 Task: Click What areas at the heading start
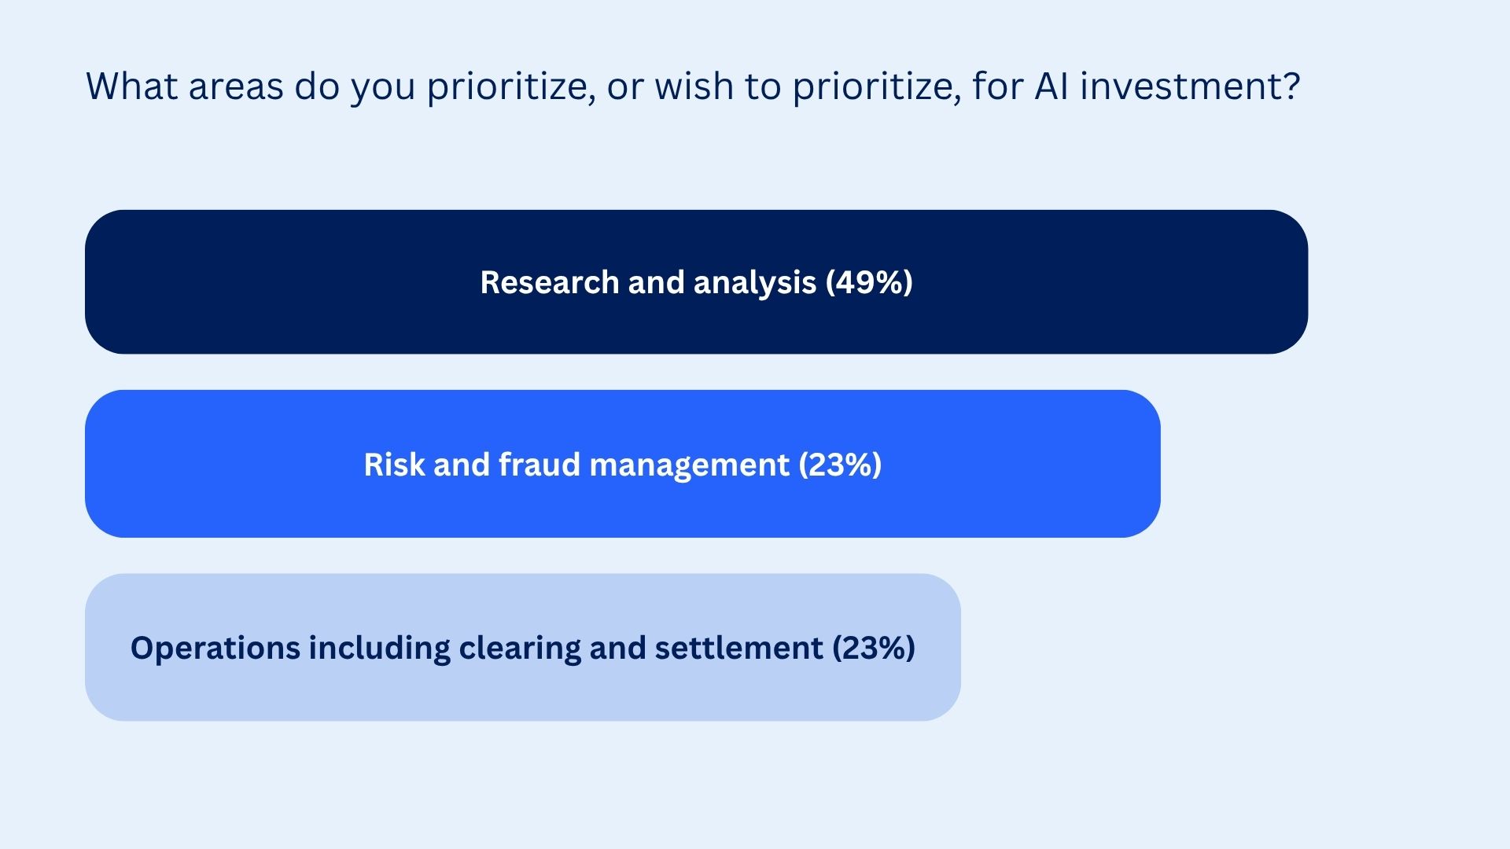coord(185,86)
